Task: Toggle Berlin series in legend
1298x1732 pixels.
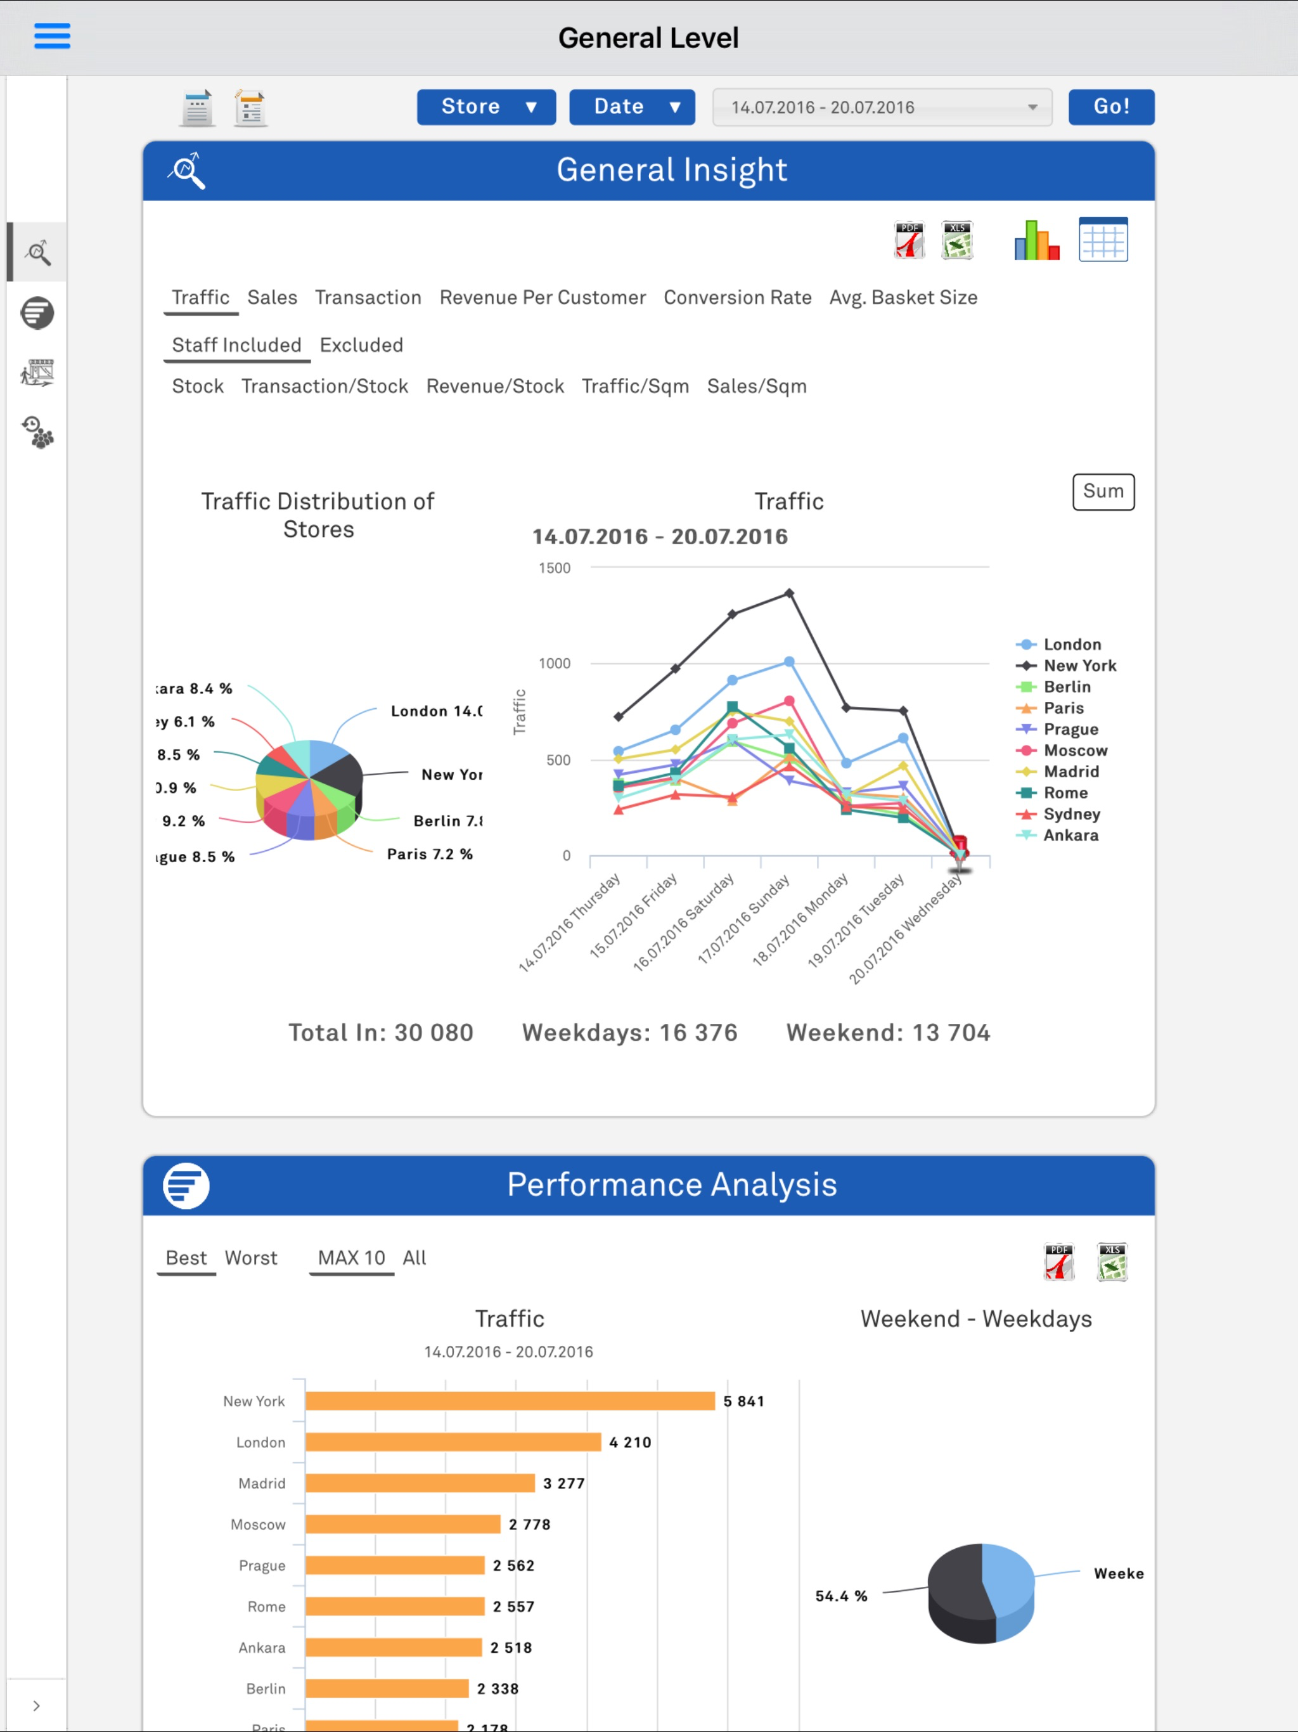Action: pos(1054,687)
